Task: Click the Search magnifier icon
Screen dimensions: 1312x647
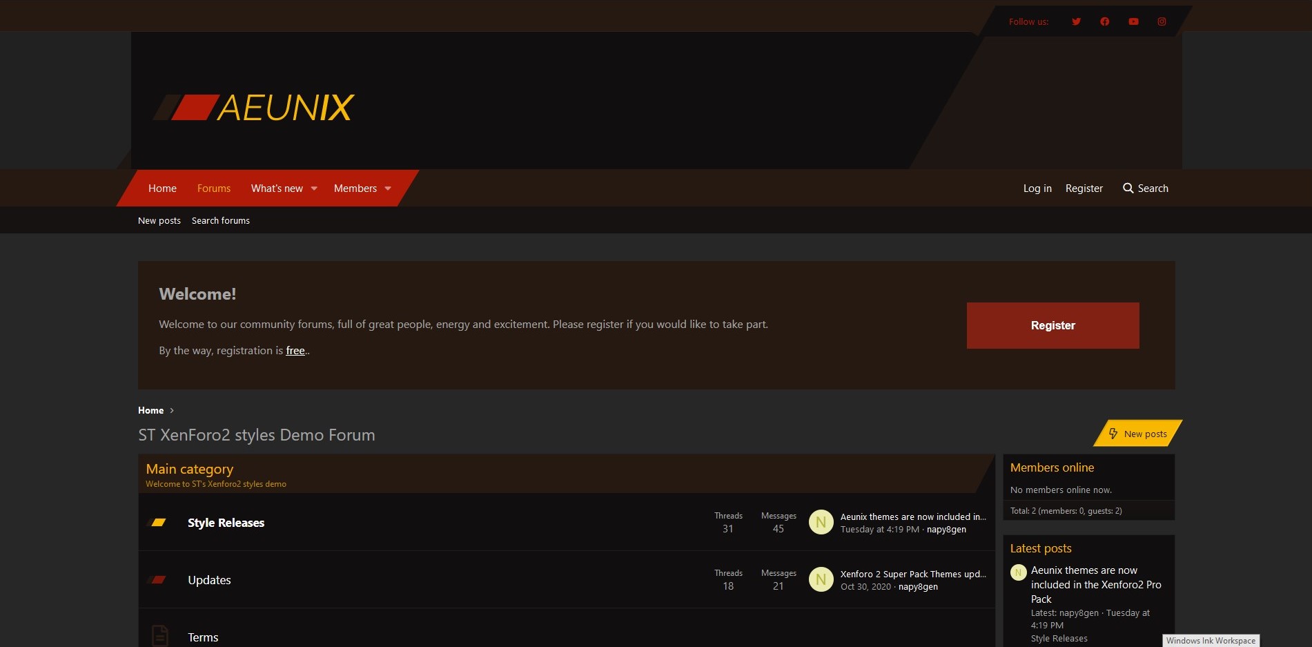Action: click(x=1128, y=189)
